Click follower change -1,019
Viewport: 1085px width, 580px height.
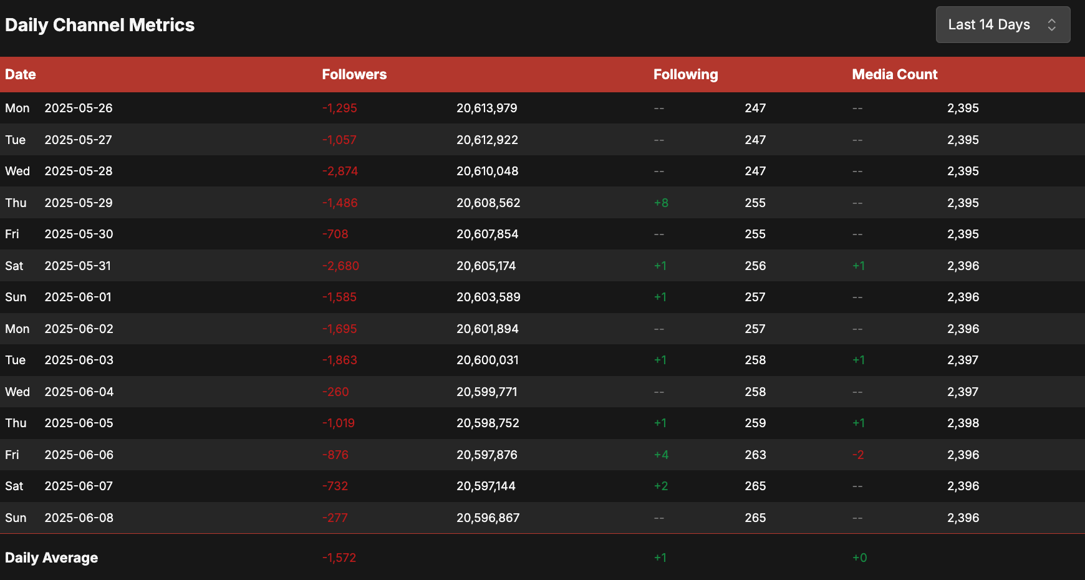339,423
